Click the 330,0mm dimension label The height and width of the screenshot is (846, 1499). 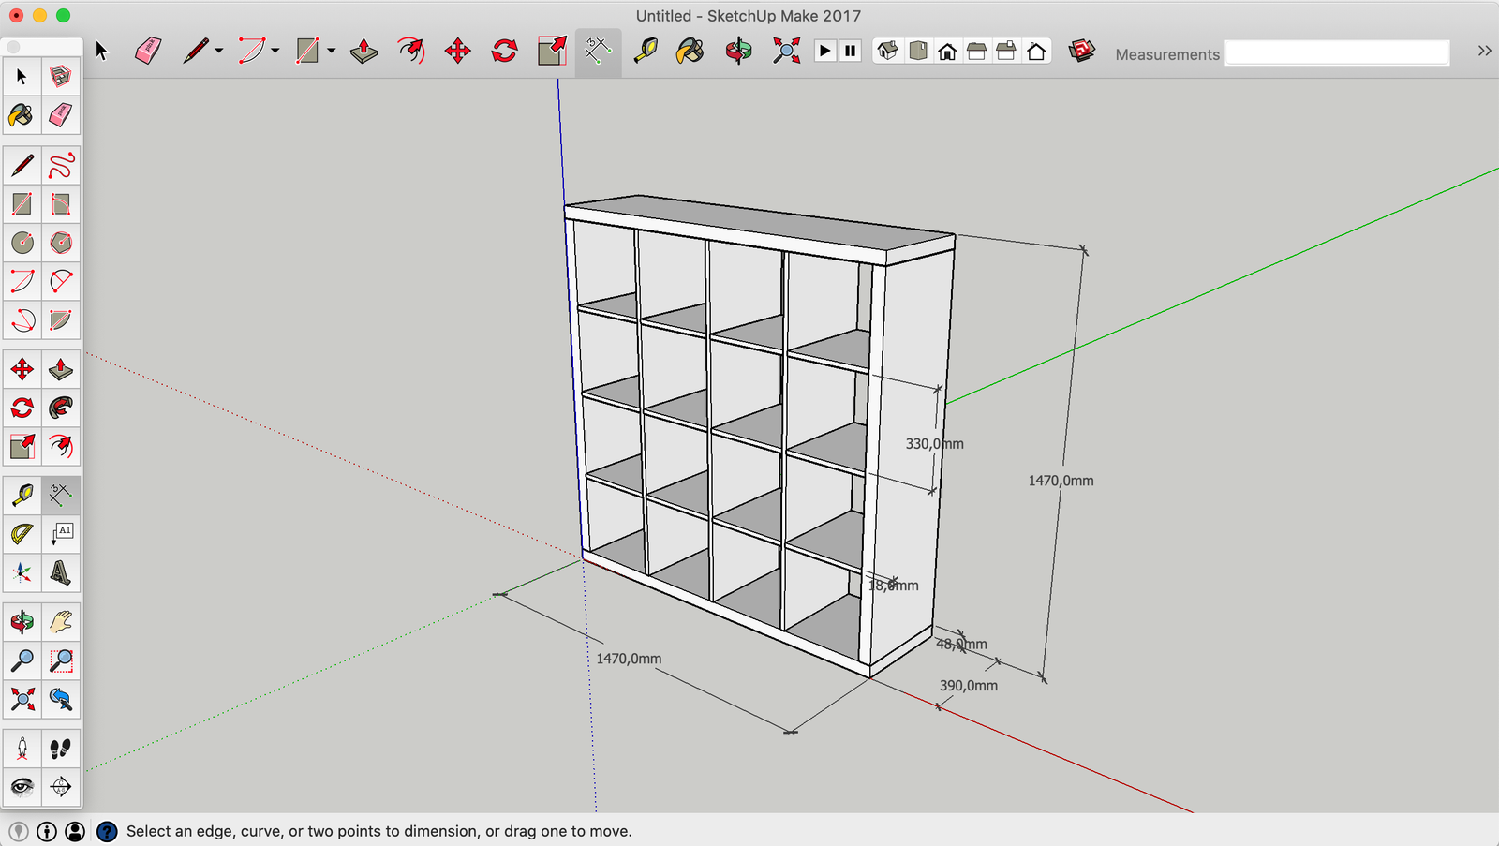pyautogui.click(x=934, y=444)
